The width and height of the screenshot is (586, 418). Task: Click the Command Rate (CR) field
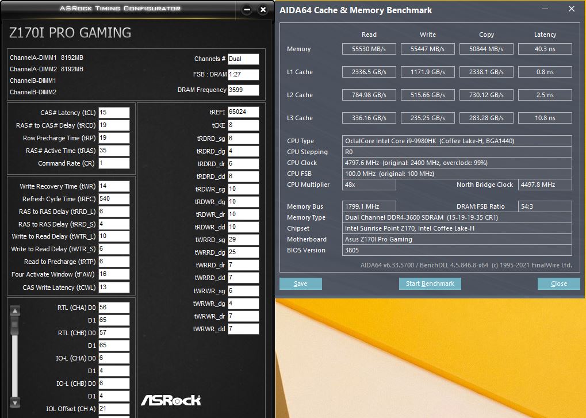click(x=114, y=163)
